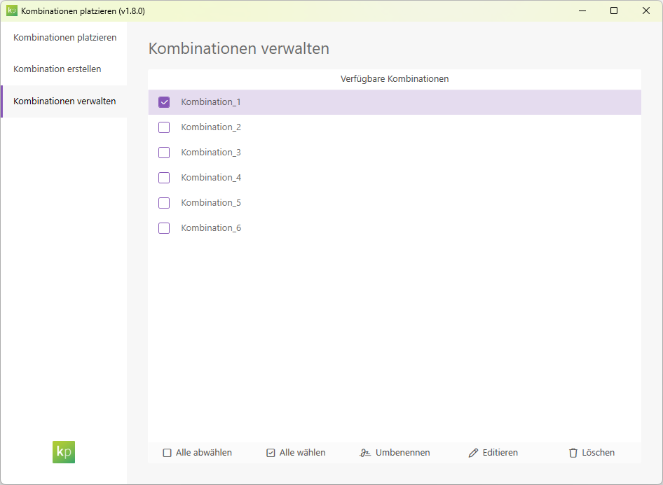Enable the checkbox for Kombination_3
The image size is (663, 485).
(x=164, y=153)
